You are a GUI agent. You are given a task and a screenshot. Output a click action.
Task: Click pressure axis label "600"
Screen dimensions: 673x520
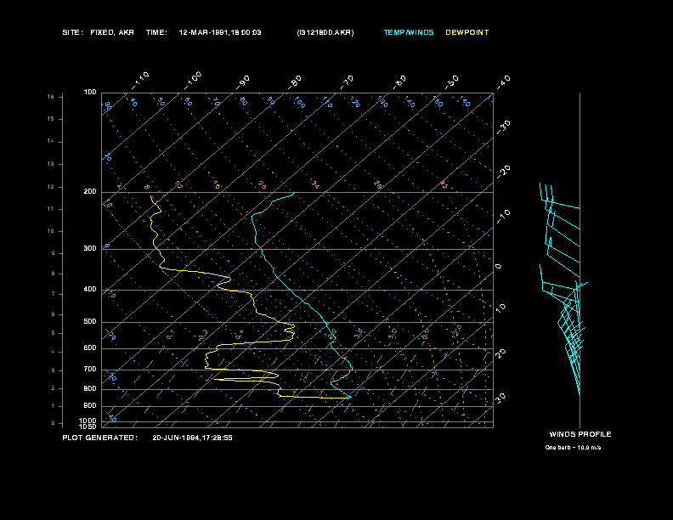[90, 348]
